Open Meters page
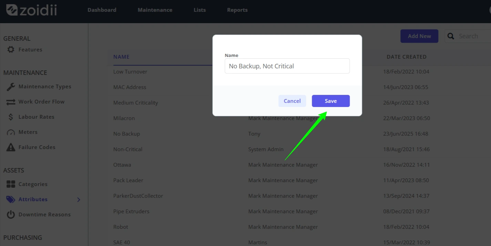Viewport: 491px width, 246px height. pyautogui.click(x=28, y=132)
